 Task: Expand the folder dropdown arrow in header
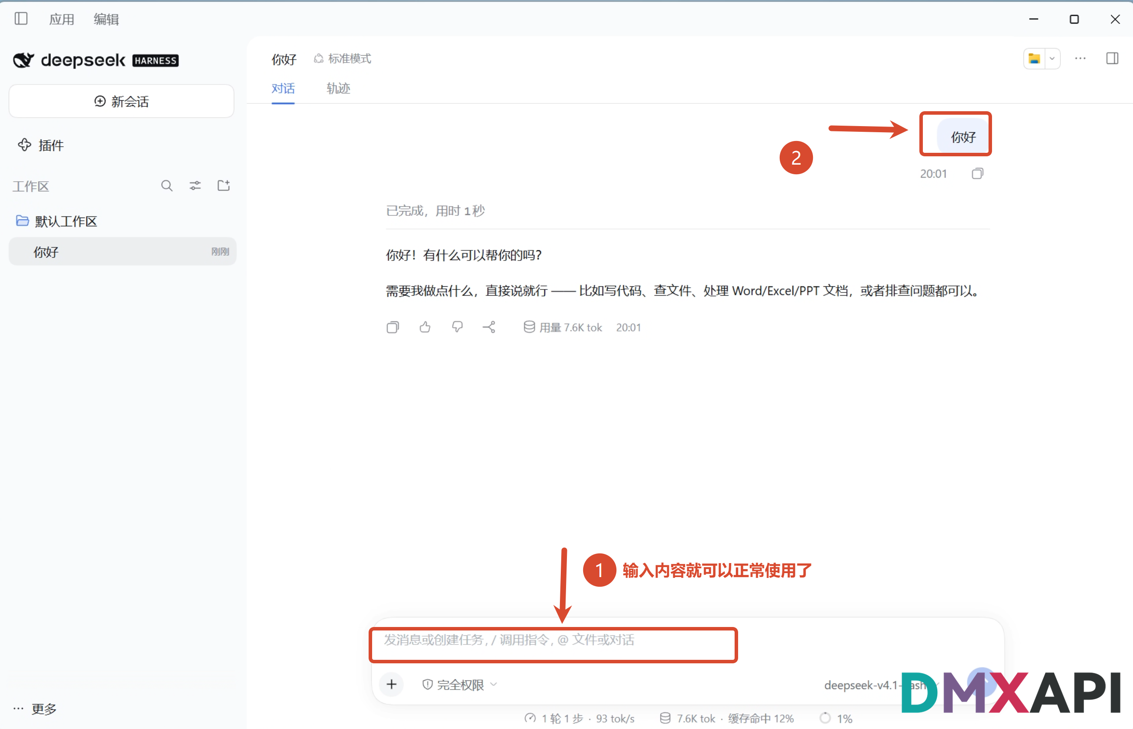1052,59
